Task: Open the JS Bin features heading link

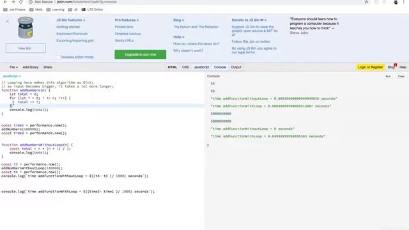Action: click(x=71, y=20)
